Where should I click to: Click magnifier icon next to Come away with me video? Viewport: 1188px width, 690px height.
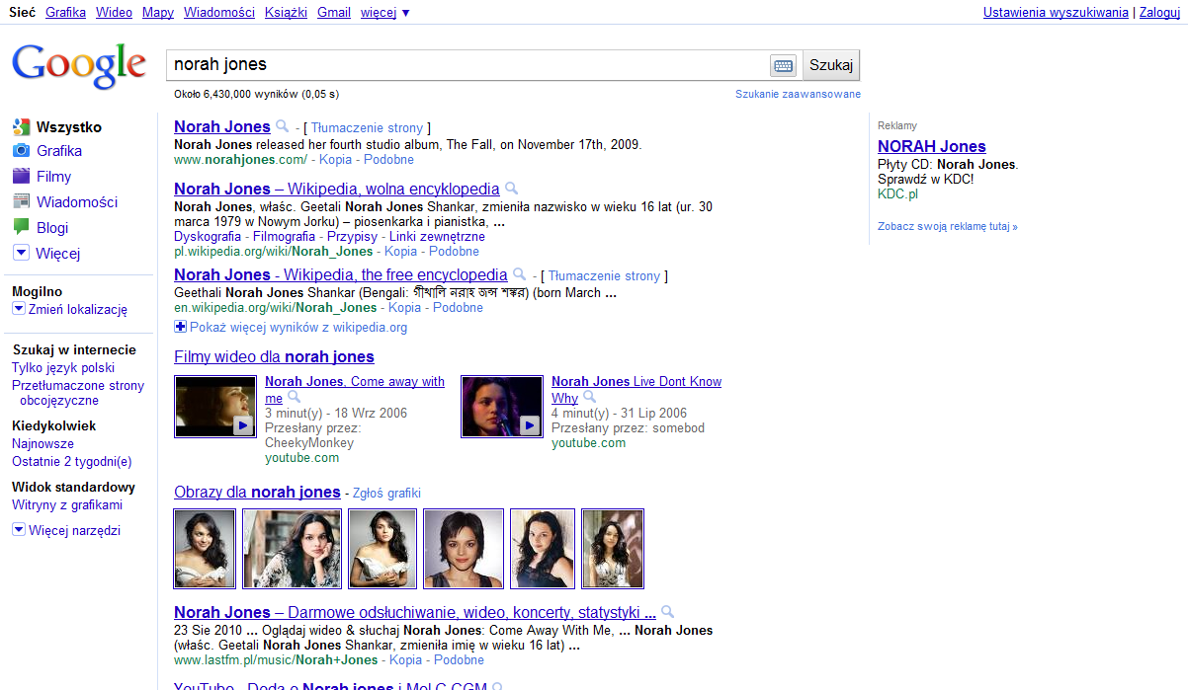point(294,398)
